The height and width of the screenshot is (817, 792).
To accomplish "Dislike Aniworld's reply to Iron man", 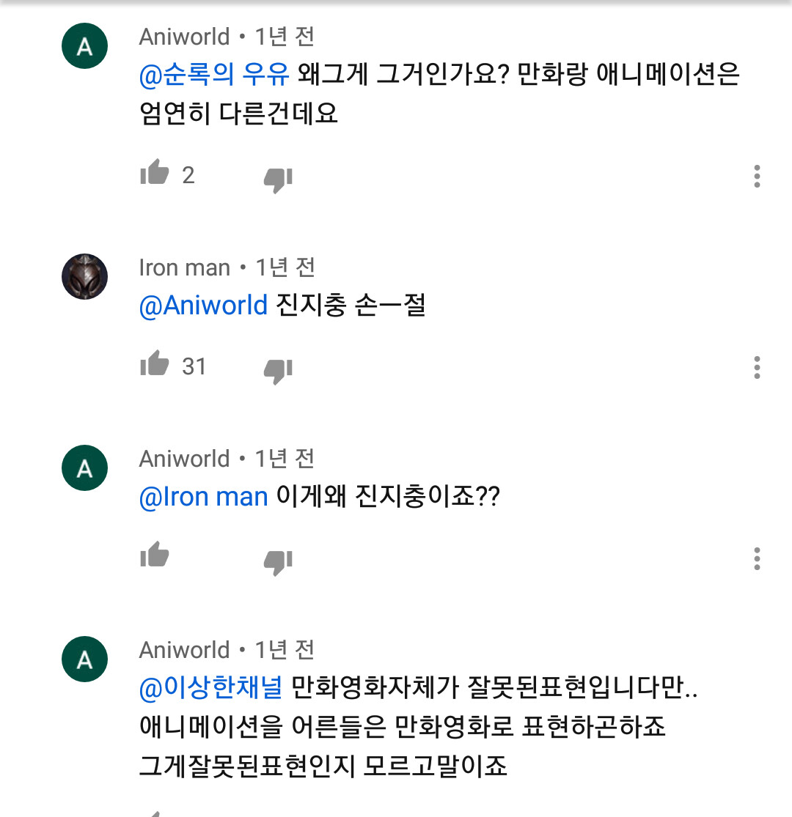I will click(x=278, y=561).
